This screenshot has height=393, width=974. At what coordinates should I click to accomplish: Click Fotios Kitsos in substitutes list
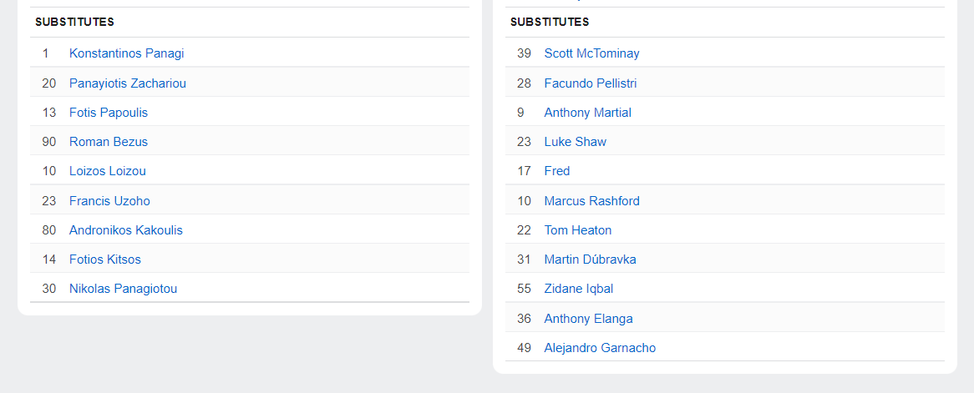104,259
